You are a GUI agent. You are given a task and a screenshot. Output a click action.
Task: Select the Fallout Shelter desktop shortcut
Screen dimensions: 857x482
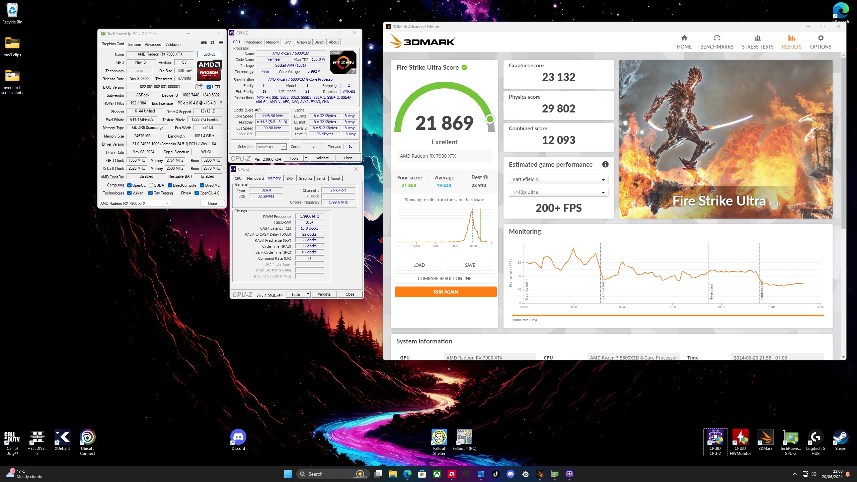pos(439,443)
